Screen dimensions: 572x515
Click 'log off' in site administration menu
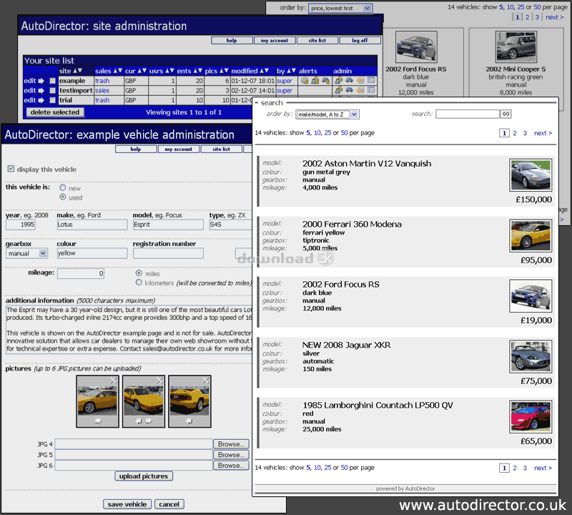(360, 41)
